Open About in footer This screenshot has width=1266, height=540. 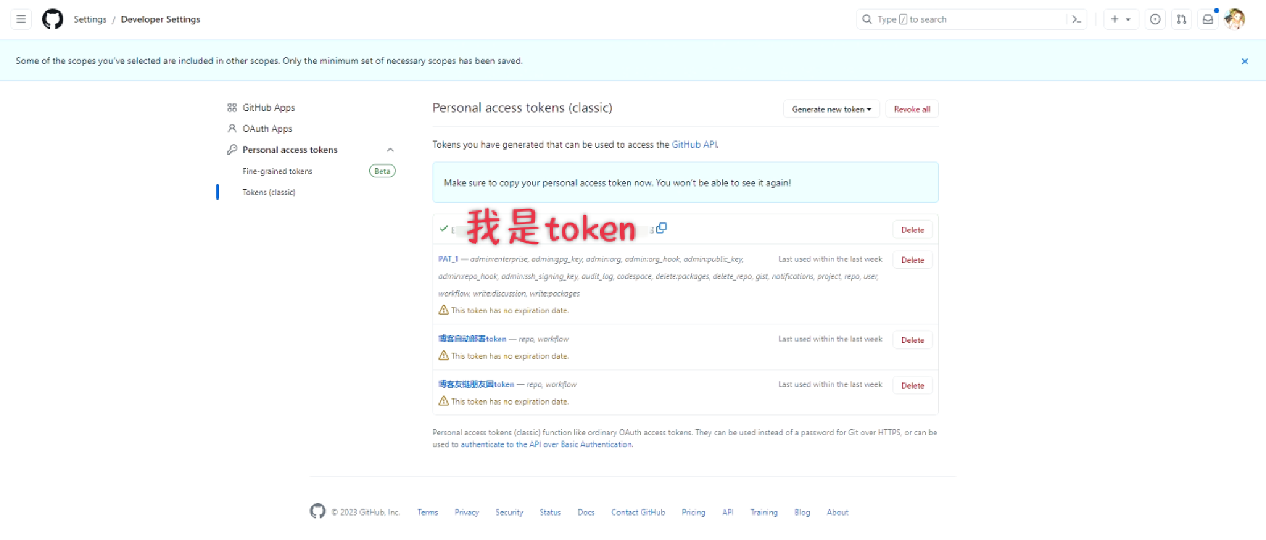[x=837, y=512]
